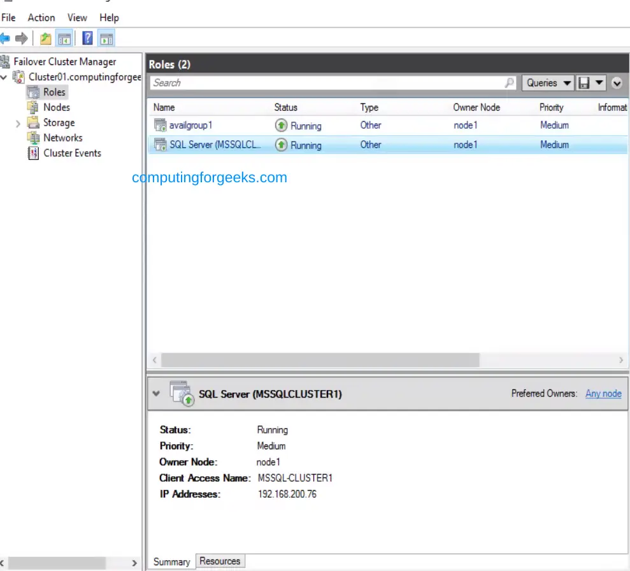The height and width of the screenshot is (571, 630).
Task: Click the SQL Server details pane icon
Action: coord(182,393)
